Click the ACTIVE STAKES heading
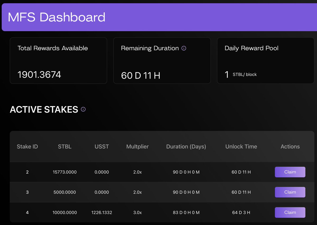317x225 pixels. click(44, 109)
